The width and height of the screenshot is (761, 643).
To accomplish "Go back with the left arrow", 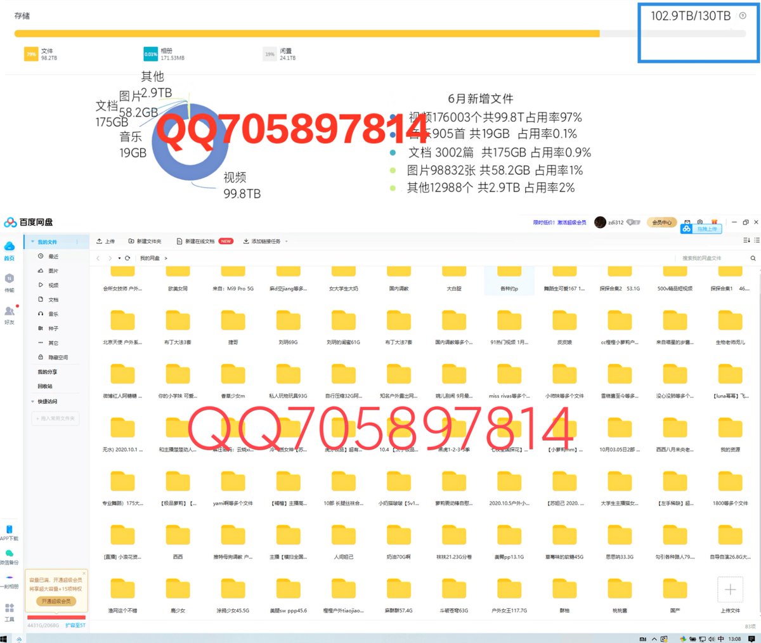I will click(98, 259).
